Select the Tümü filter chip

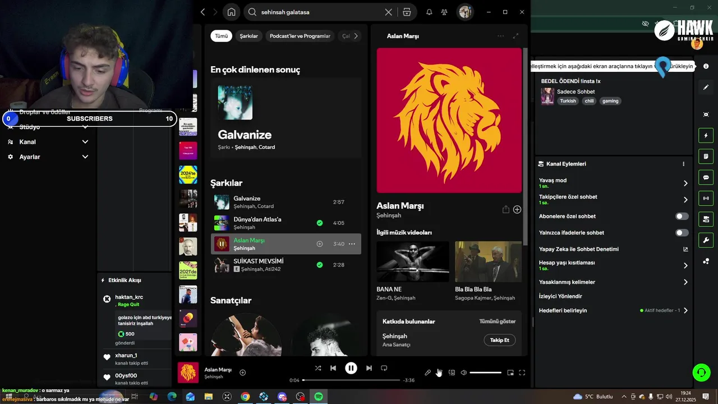click(x=222, y=36)
